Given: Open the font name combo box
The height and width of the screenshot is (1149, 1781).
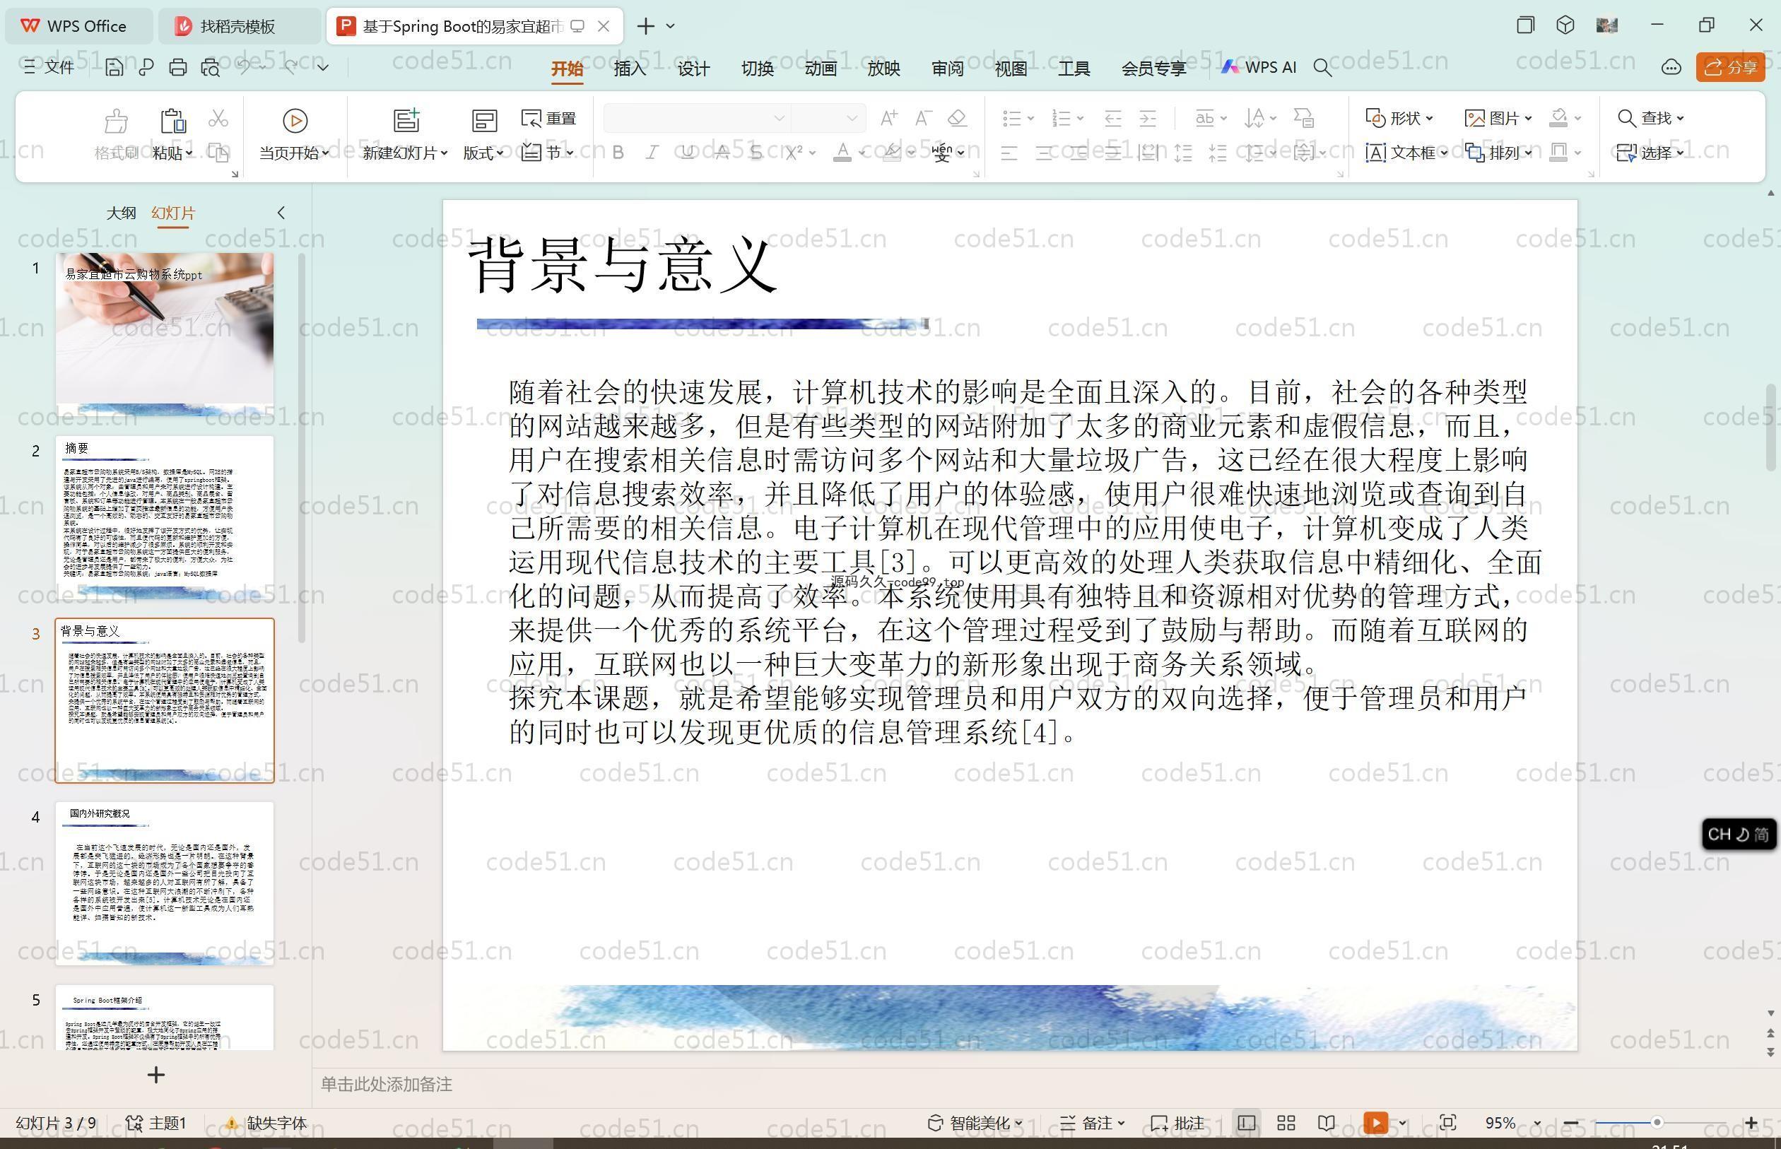Looking at the screenshot, I should click(695, 118).
